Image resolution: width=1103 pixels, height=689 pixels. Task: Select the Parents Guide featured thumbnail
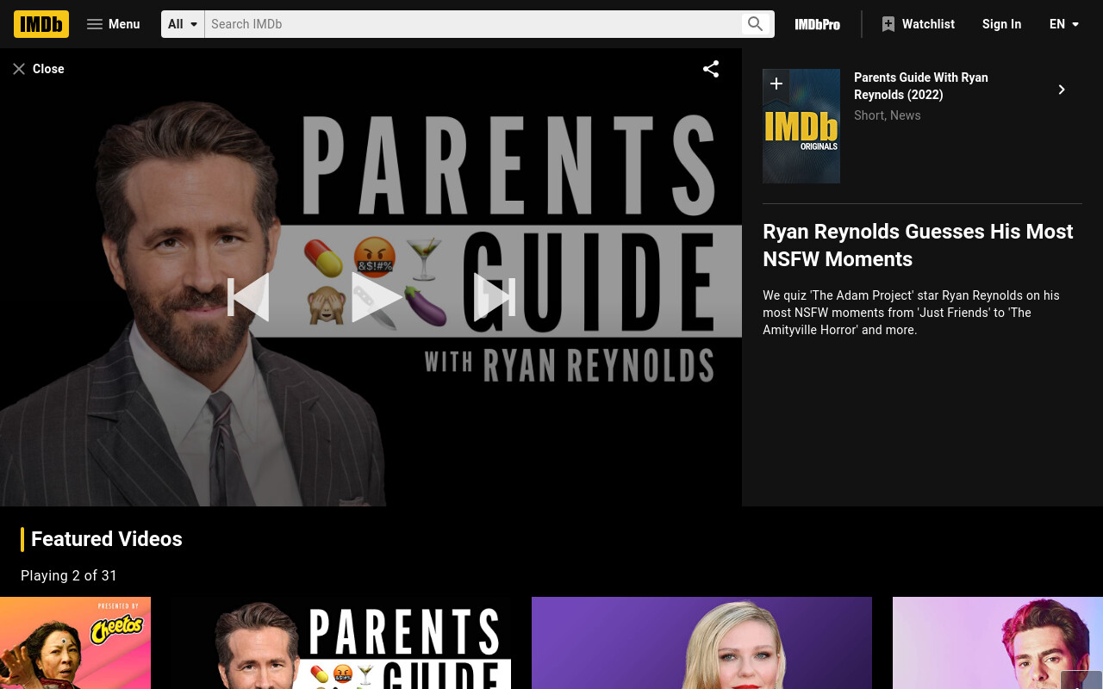(340, 642)
